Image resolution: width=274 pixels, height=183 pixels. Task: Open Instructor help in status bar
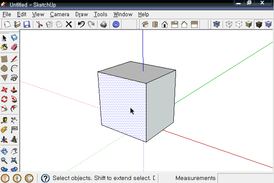tap(45, 178)
